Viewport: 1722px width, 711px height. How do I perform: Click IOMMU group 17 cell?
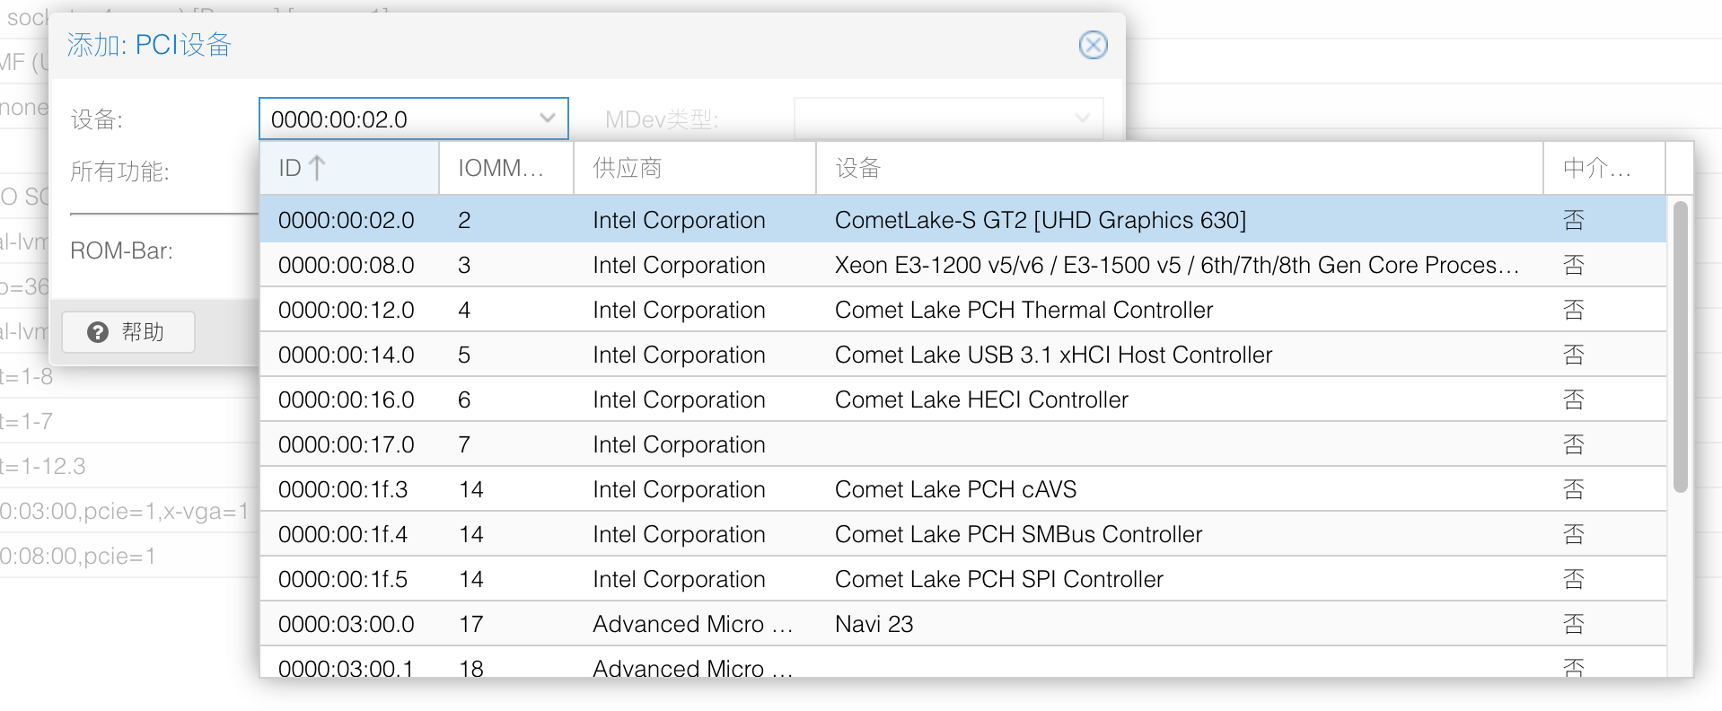pos(470,624)
